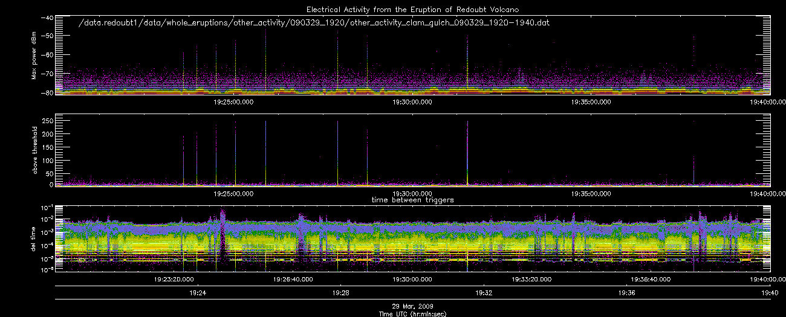Click the 0 tick on above threshold axis
Screen dimensions: 786x317
(x=51, y=184)
